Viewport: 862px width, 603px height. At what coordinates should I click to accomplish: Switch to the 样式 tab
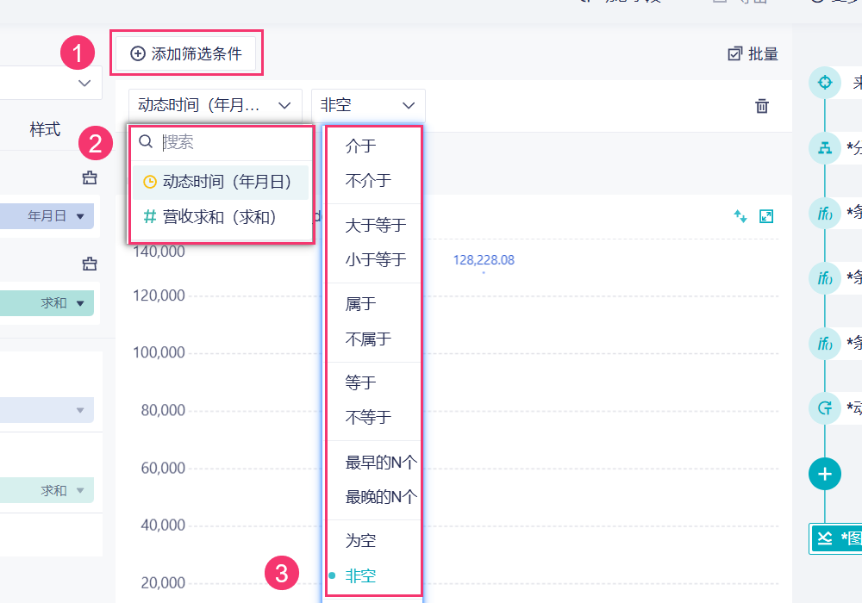(x=45, y=129)
